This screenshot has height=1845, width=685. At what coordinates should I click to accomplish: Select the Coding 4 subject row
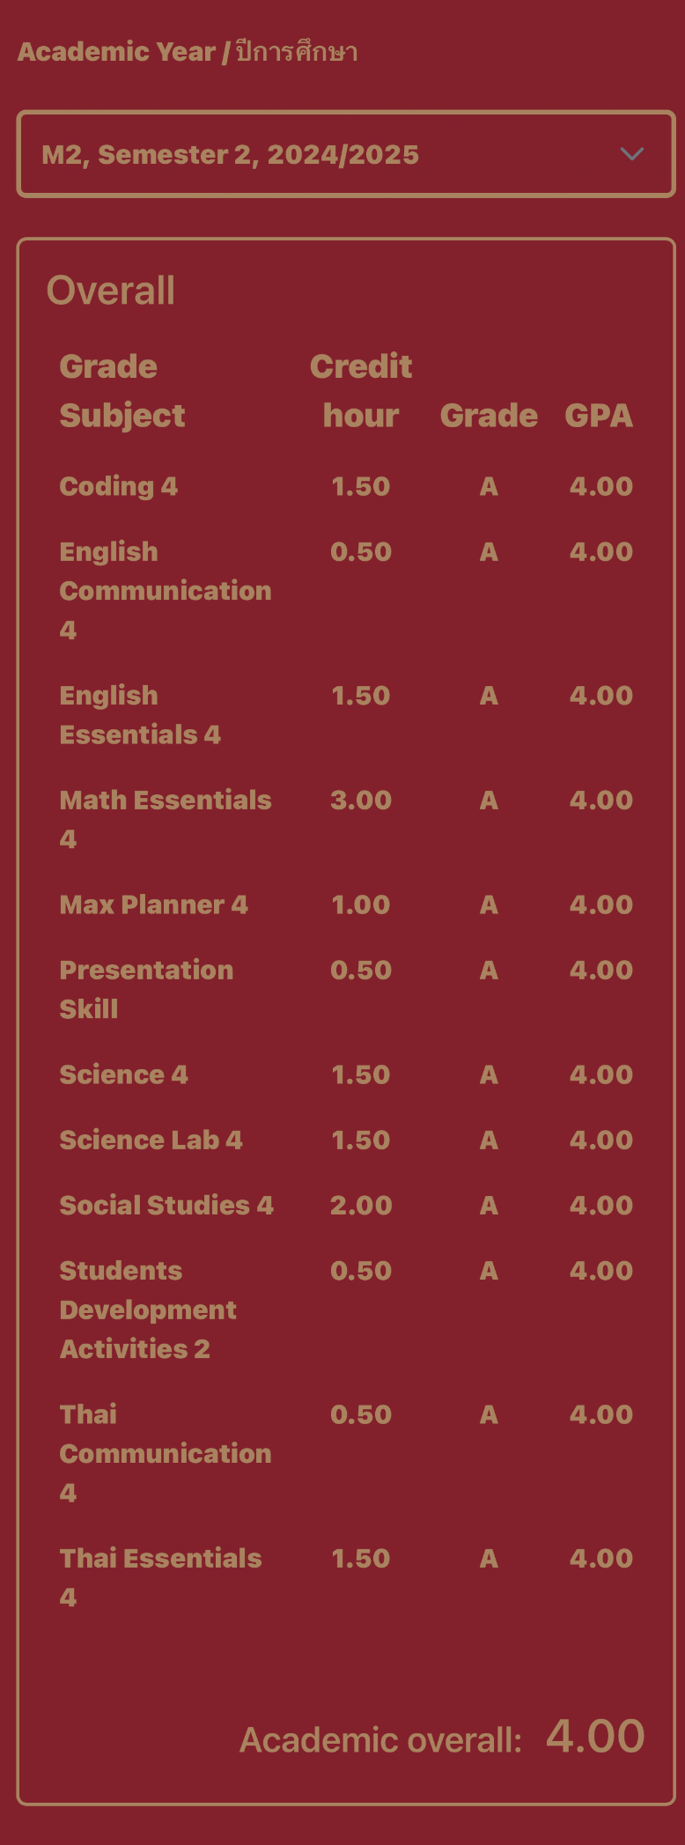[x=346, y=486]
